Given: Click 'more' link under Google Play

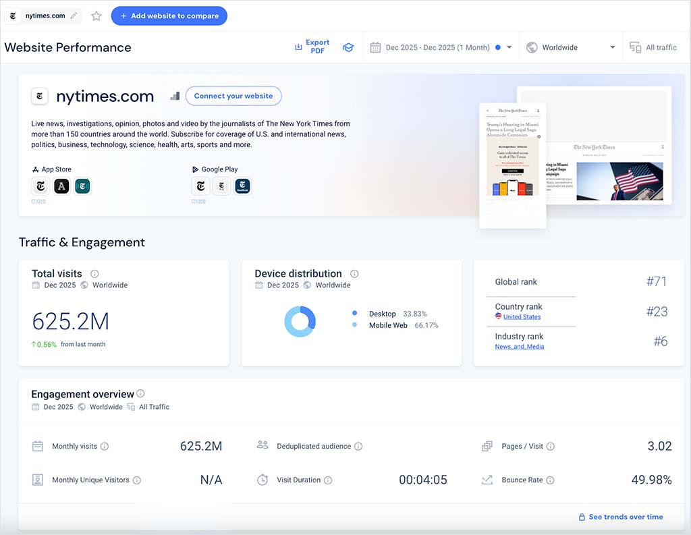Looking at the screenshot, I should point(198,200).
